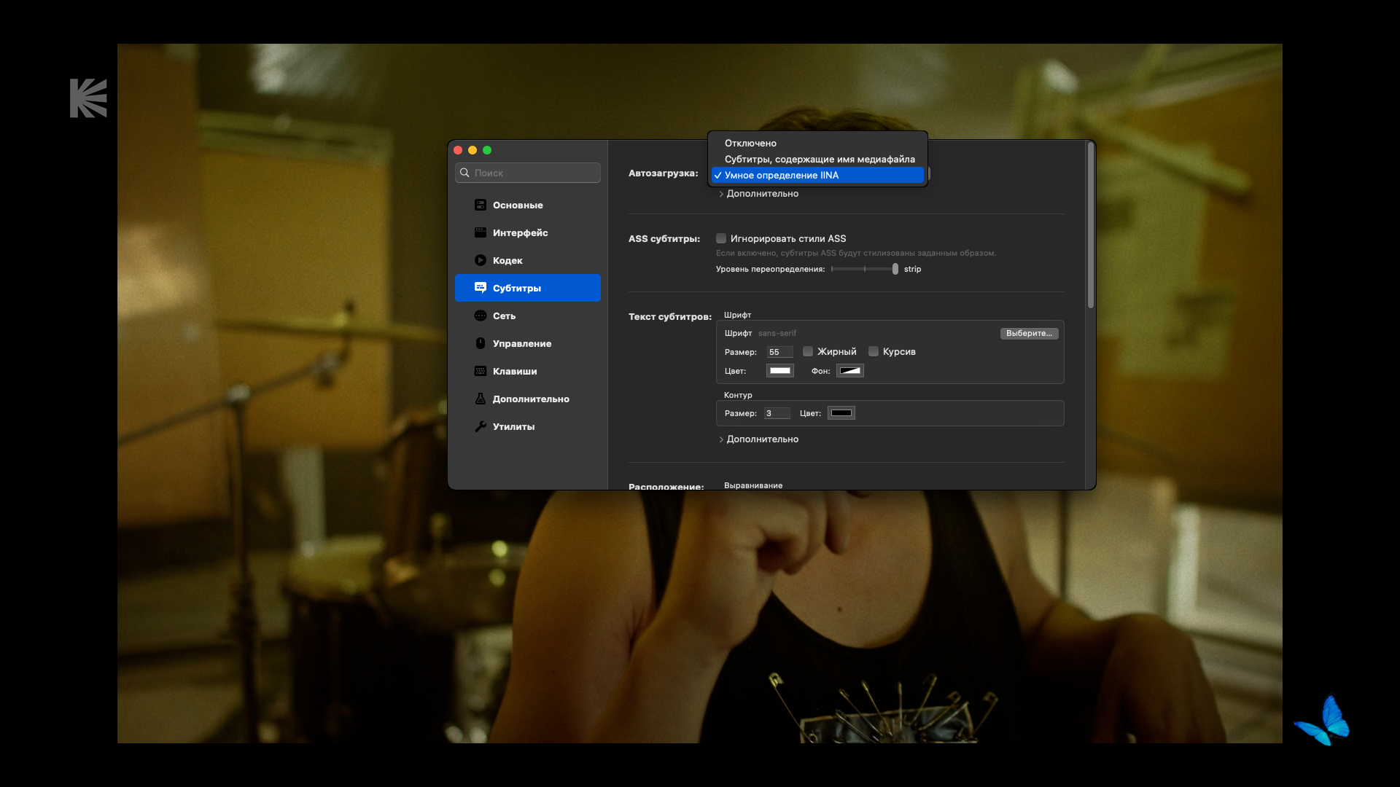This screenshot has height=787, width=1400.
Task: Select the Утилиты wrench icon
Action: [480, 426]
